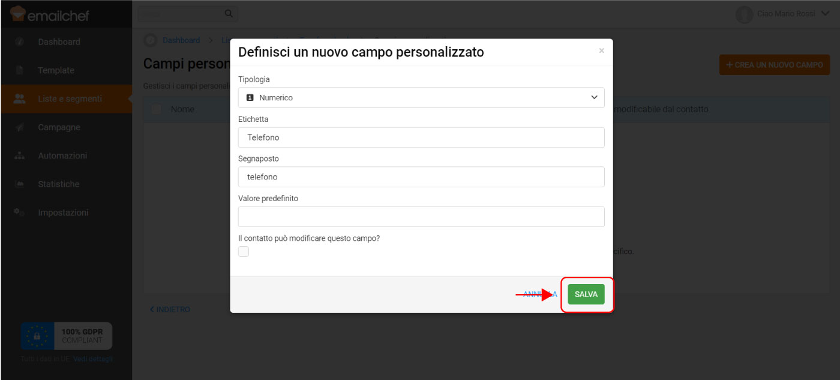Click the Campagne paper-plane icon
The height and width of the screenshot is (380, 840).
tap(20, 127)
